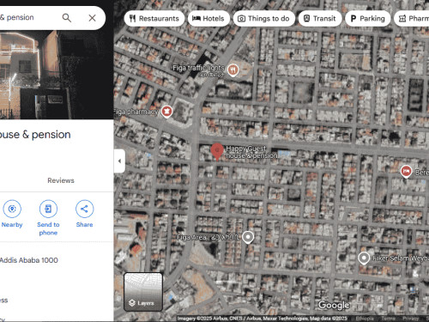Open Fiker Selam location marker

point(364,258)
